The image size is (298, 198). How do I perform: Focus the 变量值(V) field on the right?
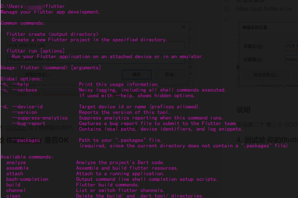pos(292,60)
